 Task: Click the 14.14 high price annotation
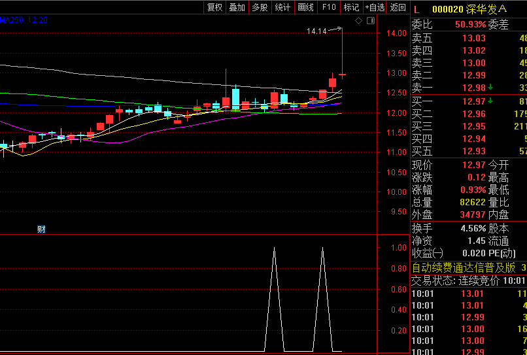pyautogui.click(x=316, y=31)
